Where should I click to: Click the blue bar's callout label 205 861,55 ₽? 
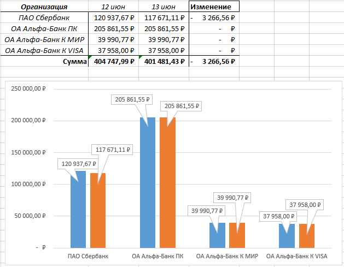[132, 99]
